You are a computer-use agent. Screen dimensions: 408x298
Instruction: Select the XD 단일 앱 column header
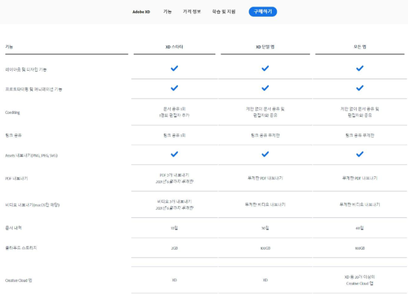tap(265, 47)
